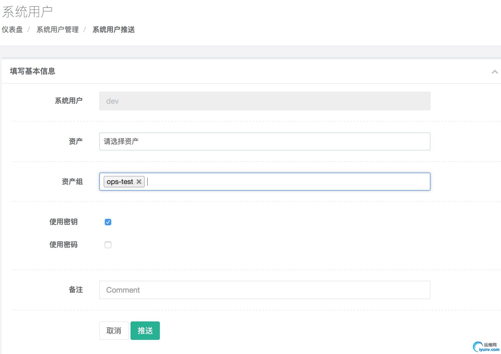The width and height of the screenshot is (501, 354).
Task: Click the green 推送 button
Action: click(145, 331)
